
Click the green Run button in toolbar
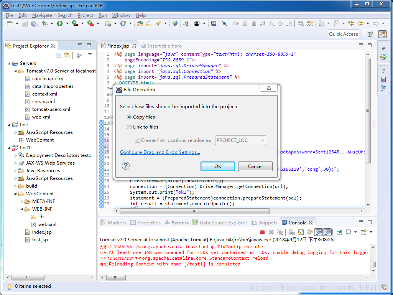point(60,23)
